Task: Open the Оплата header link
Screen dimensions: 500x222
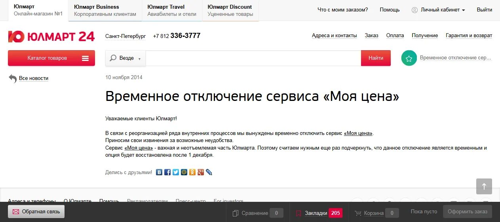Action: pos(395,36)
